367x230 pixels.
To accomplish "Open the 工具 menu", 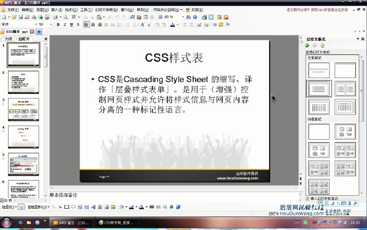I will (x=86, y=10).
